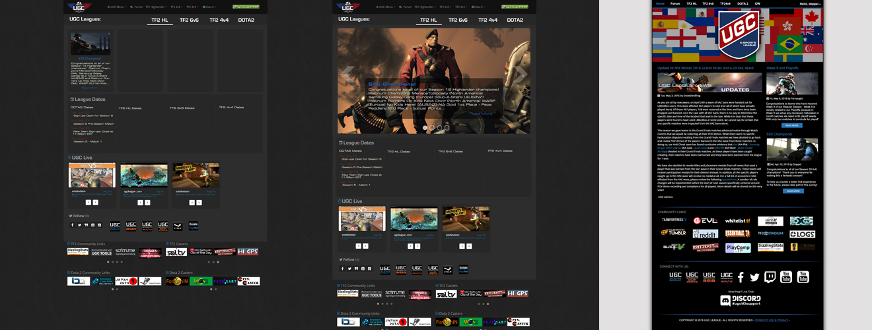Viewport: 872px width, 330px height.
Task: Click Read More link in the slideshow caption
Action: (481, 114)
